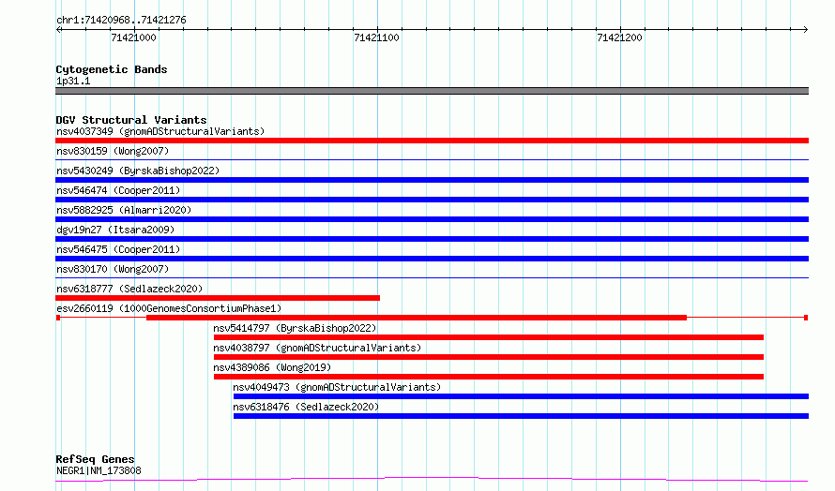Open nsv4038797 gnomADStructuralVariants entry
Viewport: 835px width, 491px height.
[317, 348]
